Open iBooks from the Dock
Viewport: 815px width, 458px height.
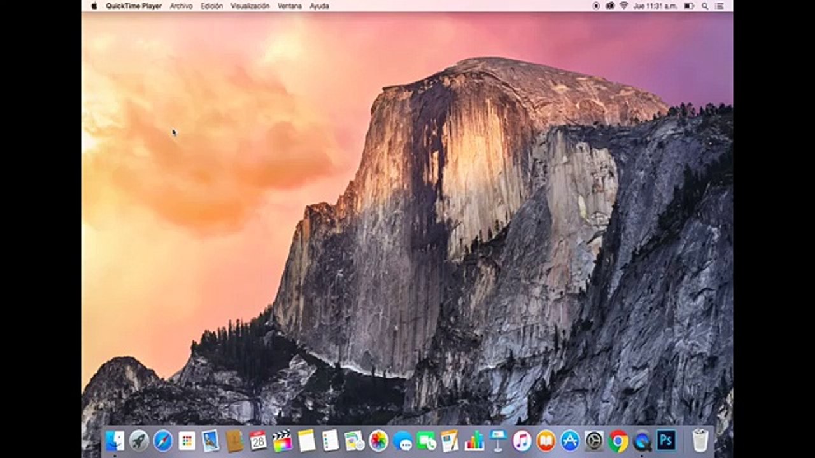546,440
